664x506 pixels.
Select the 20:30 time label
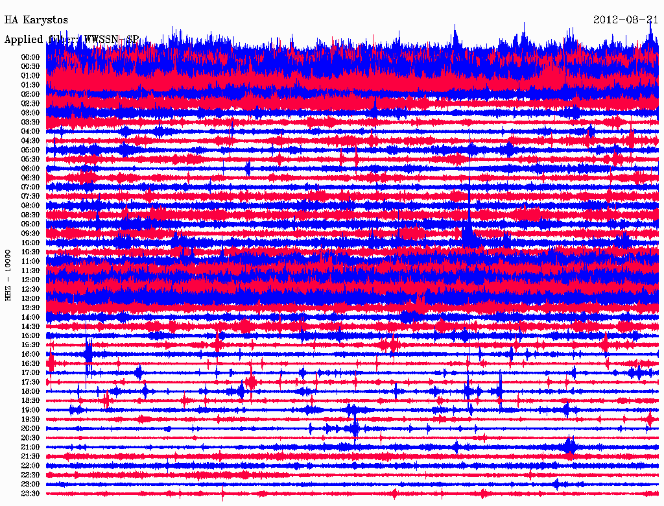pyautogui.click(x=30, y=438)
